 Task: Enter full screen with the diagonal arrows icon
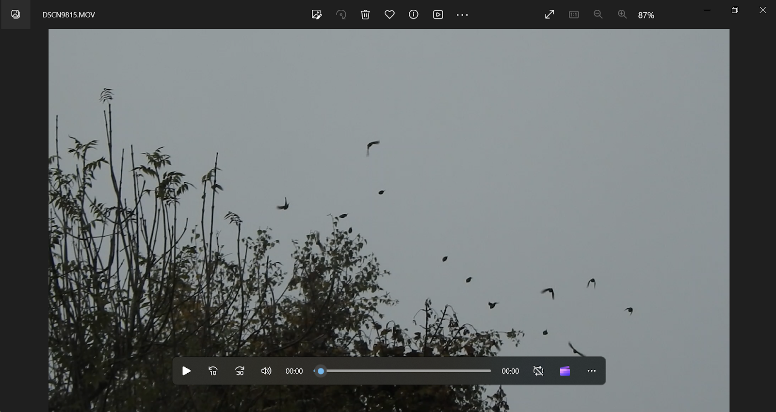pyautogui.click(x=550, y=15)
